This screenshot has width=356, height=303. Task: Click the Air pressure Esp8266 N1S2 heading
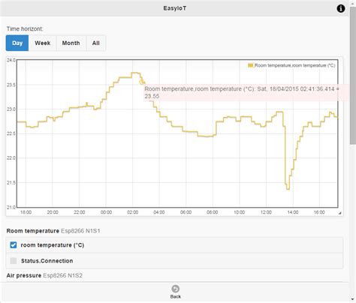click(x=44, y=275)
